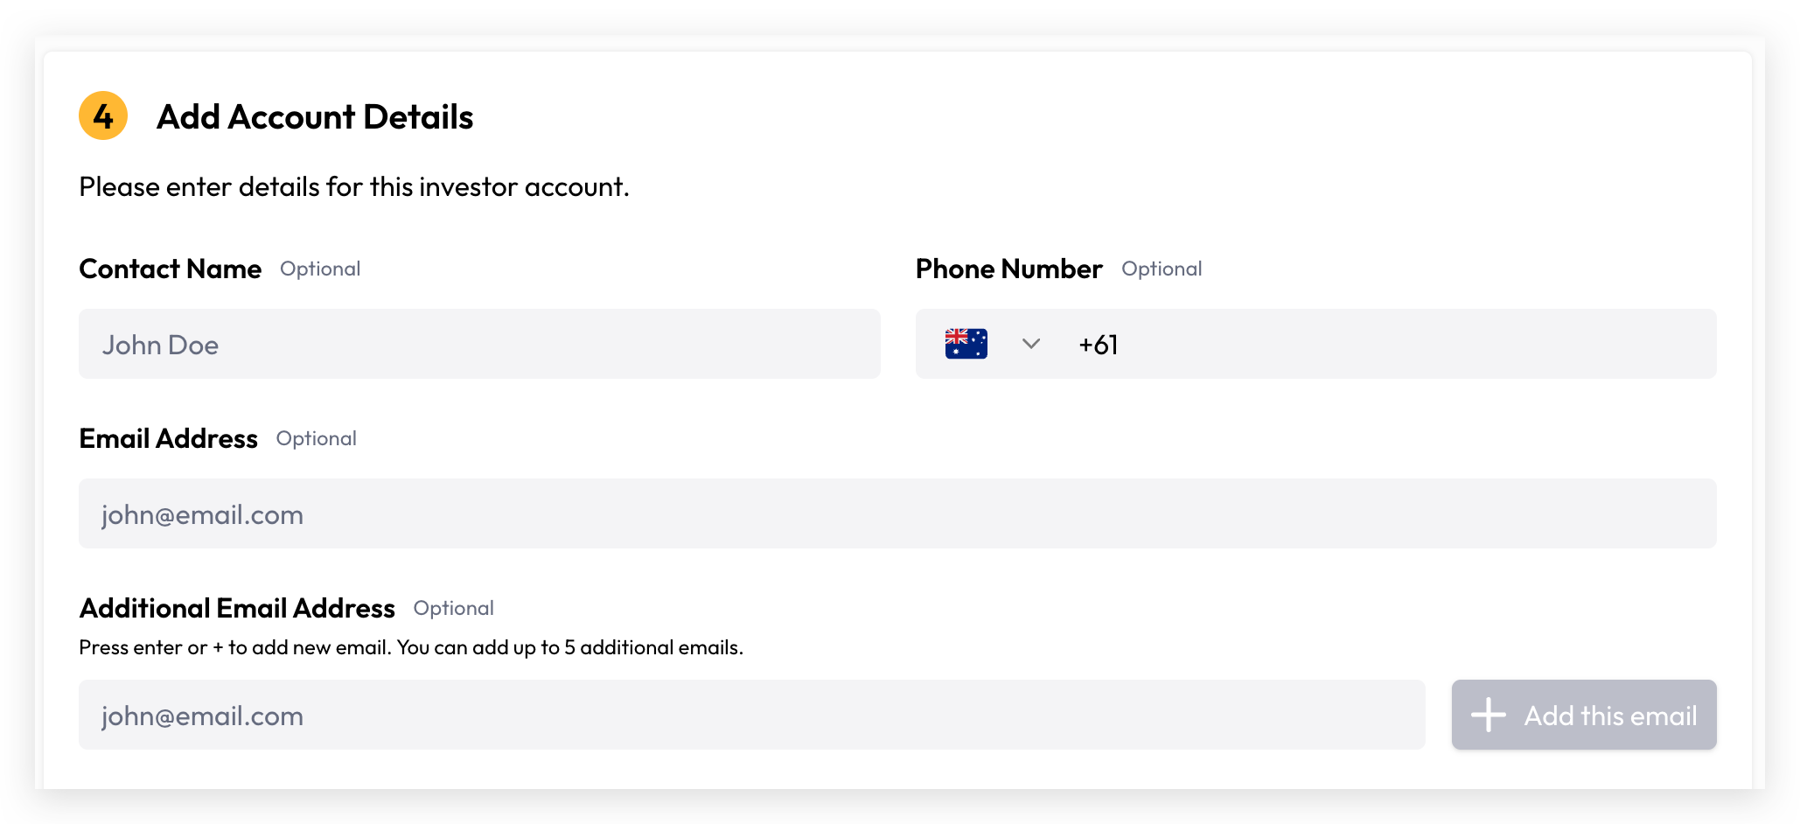
Task: Click the Australian flag country icon
Action: click(x=966, y=344)
